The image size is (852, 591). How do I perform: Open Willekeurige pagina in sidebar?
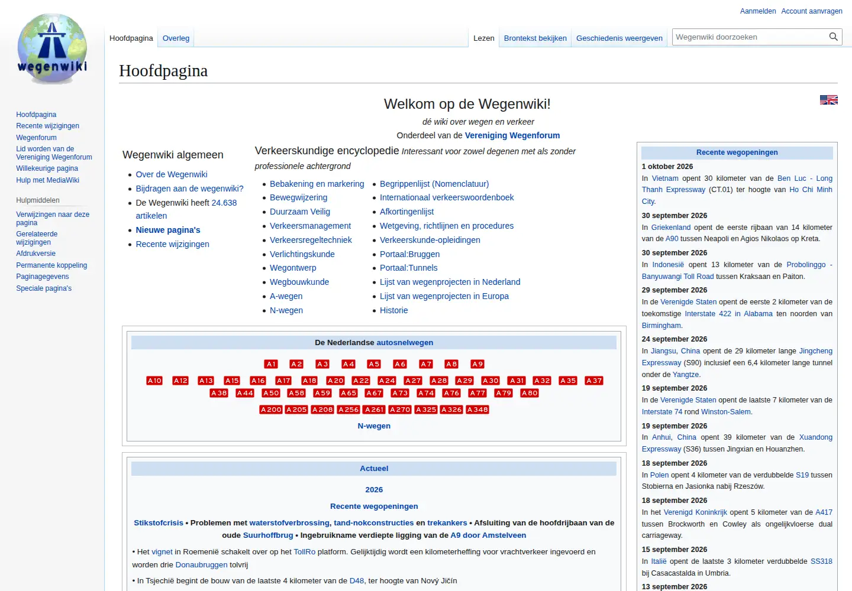click(47, 168)
